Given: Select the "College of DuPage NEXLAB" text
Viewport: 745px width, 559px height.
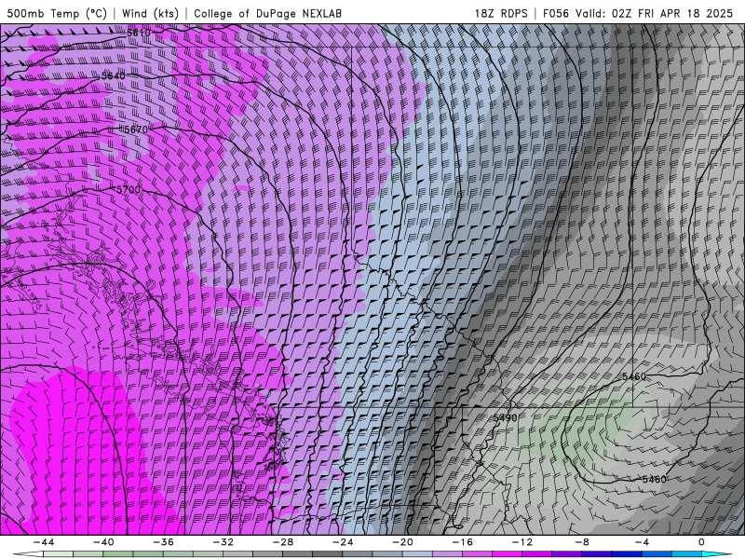Looking at the screenshot, I should [x=267, y=13].
